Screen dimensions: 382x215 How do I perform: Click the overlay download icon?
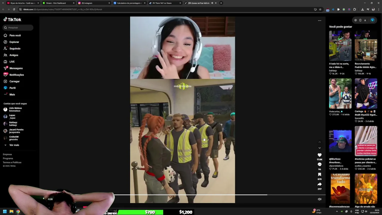[x=365, y=20]
